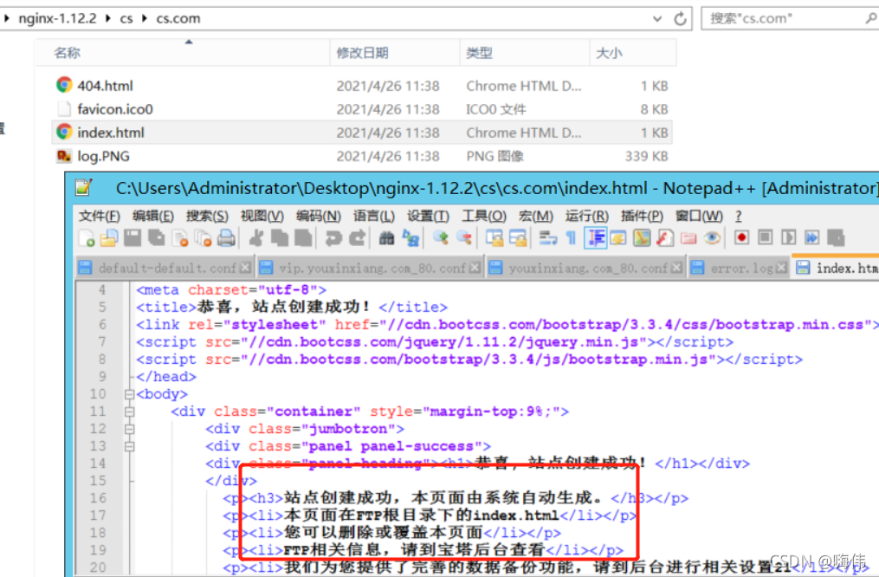Viewport: 879px width, 577px height.
Task: Click Run Macro Multiple Times icon
Action: [812, 237]
